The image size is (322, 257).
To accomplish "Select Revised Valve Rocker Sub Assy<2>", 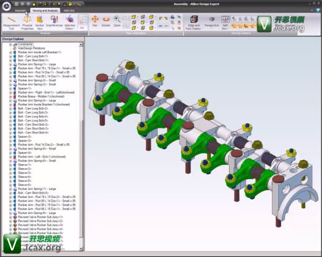I will [x=41, y=221].
